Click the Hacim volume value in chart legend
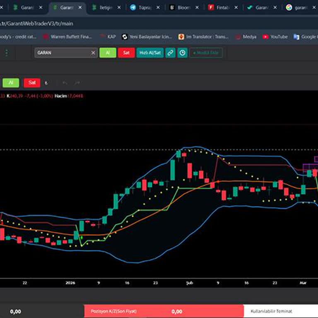Image resolution: width=318 pixels, height=318 pixels. point(75,96)
